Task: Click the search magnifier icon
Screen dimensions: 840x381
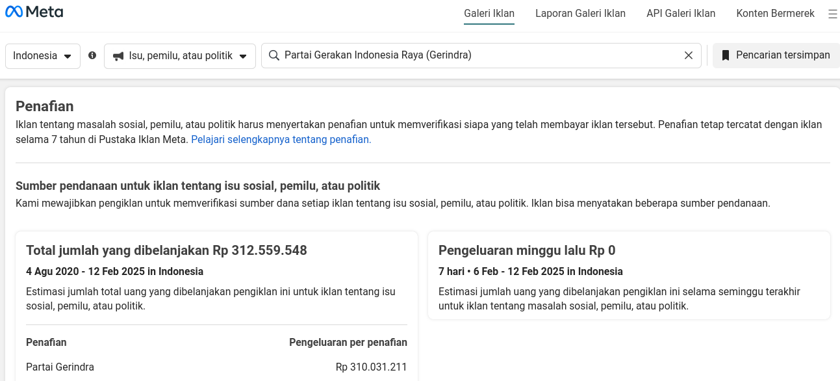Action: tap(274, 55)
